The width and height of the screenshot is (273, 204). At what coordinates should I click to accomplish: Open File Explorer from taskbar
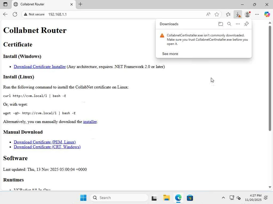166,198
